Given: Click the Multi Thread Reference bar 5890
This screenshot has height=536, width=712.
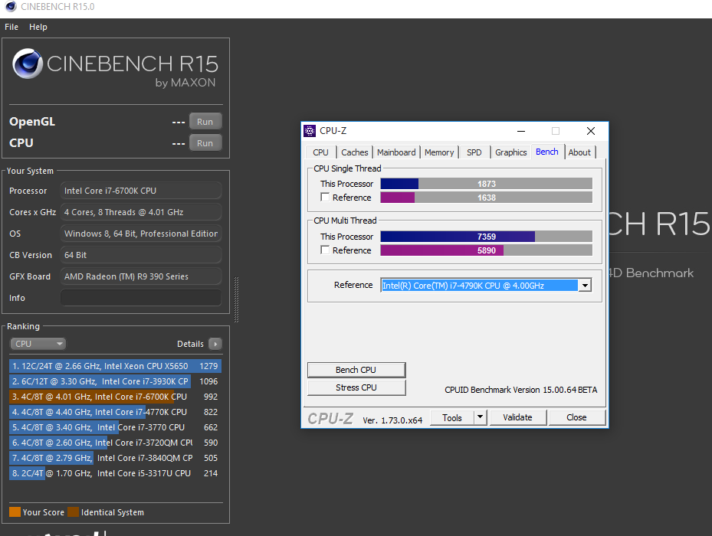Looking at the screenshot, I should 487,250.
